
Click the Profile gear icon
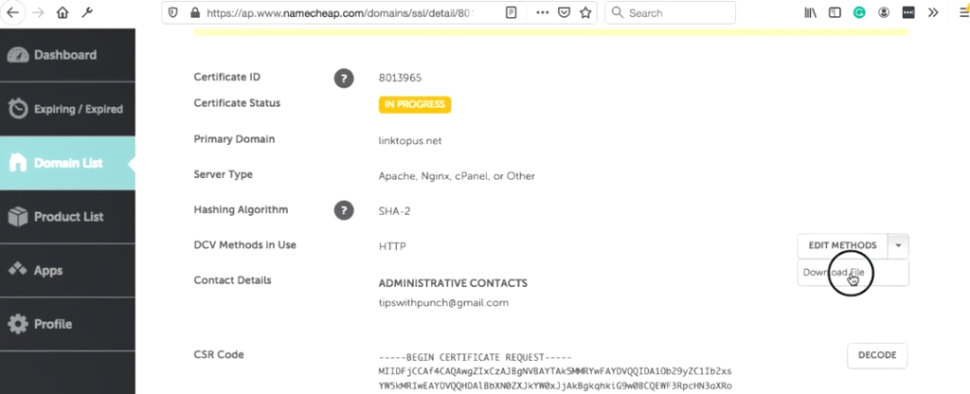pos(18,324)
